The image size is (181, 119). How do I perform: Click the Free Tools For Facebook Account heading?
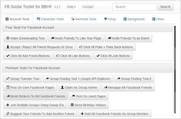[x=30, y=27]
